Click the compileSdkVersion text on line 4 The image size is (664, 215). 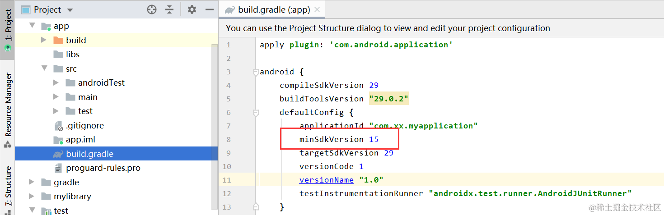[x=321, y=85]
